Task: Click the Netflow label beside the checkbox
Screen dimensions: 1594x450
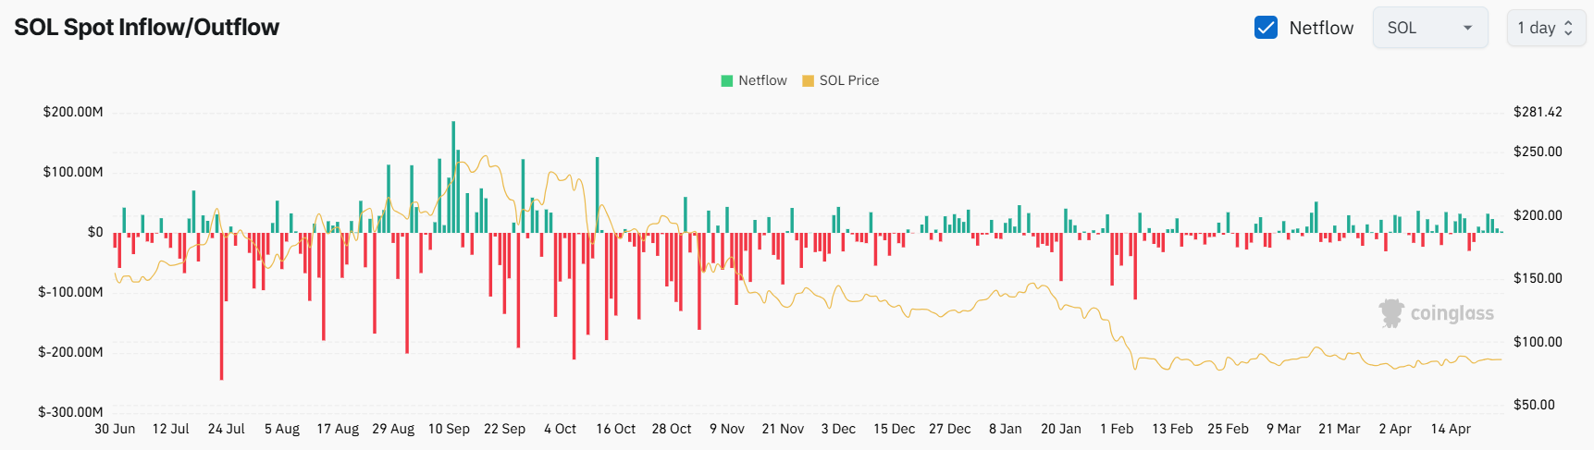Action: (1321, 28)
